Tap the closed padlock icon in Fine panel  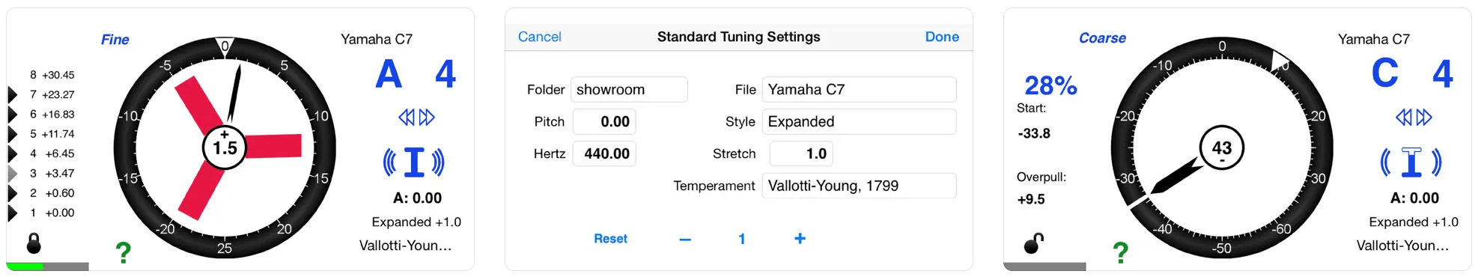tap(34, 243)
